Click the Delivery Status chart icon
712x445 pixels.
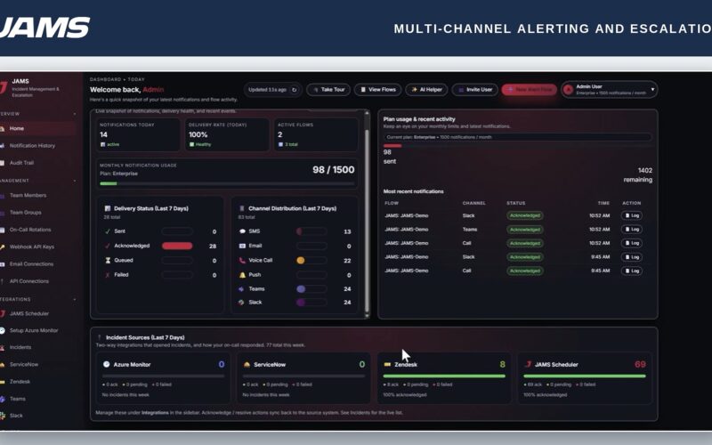point(108,208)
